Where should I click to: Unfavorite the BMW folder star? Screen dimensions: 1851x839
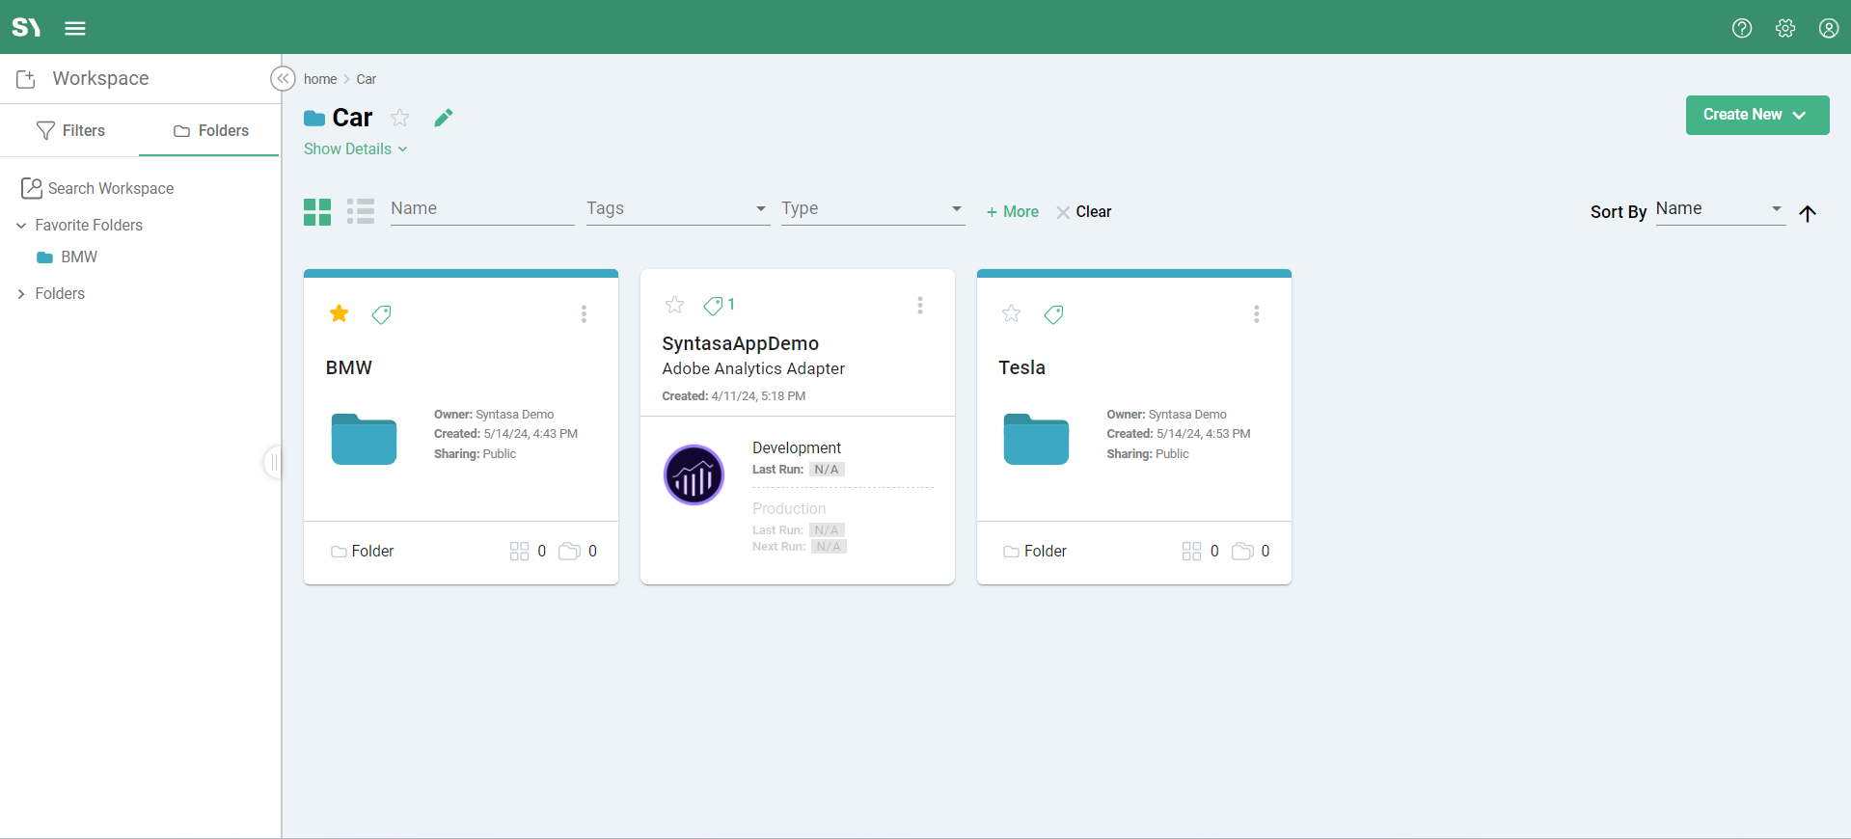339,313
